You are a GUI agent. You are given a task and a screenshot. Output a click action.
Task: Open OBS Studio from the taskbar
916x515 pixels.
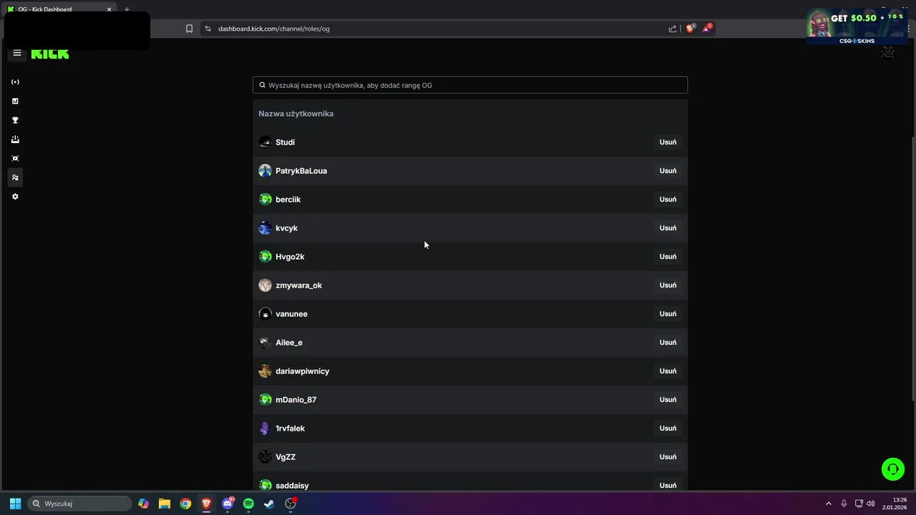tap(291, 504)
